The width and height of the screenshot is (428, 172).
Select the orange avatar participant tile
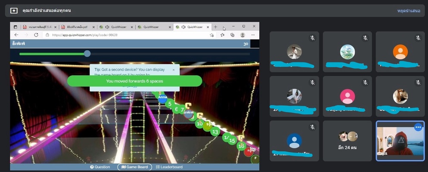pyautogui.click(x=400, y=52)
